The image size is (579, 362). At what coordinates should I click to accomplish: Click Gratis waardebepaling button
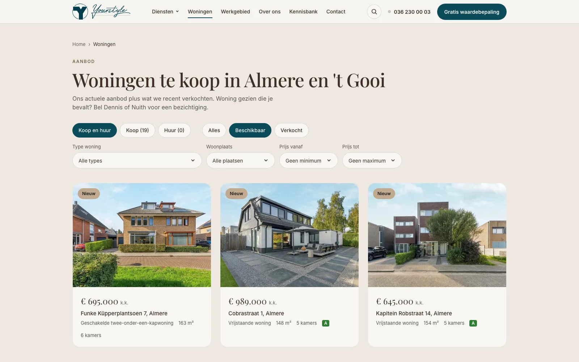(472, 12)
